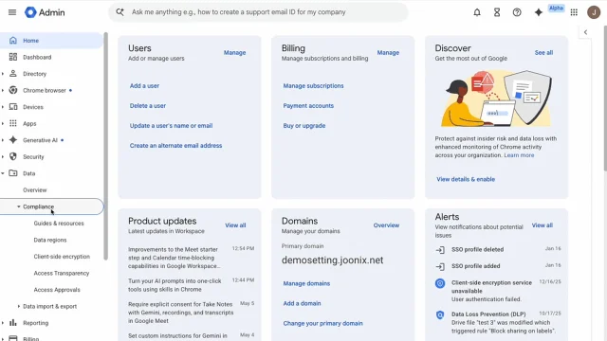The width and height of the screenshot is (607, 341).
Task: Click Manage subscriptions link
Action: pyautogui.click(x=313, y=86)
